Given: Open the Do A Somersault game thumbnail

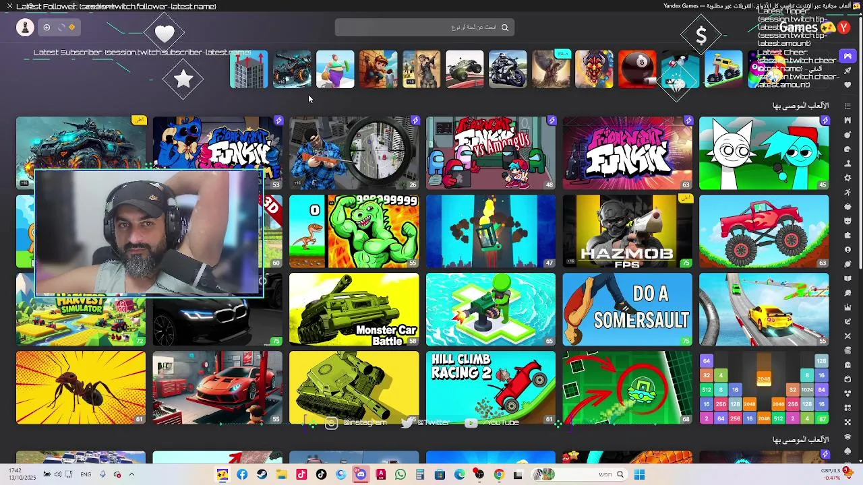Looking at the screenshot, I should click(627, 309).
